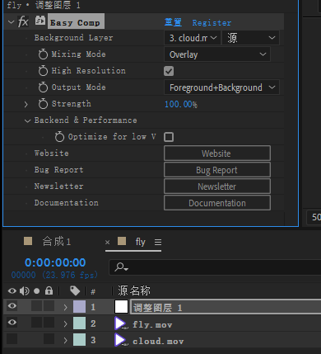Click the white solid icon of 调整图层 1
321x354 pixels.
pyautogui.click(x=121, y=307)
